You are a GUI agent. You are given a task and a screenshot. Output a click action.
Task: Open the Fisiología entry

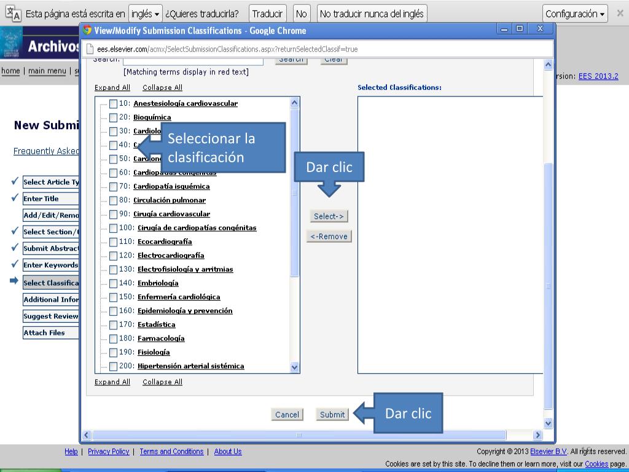(154, 352)
